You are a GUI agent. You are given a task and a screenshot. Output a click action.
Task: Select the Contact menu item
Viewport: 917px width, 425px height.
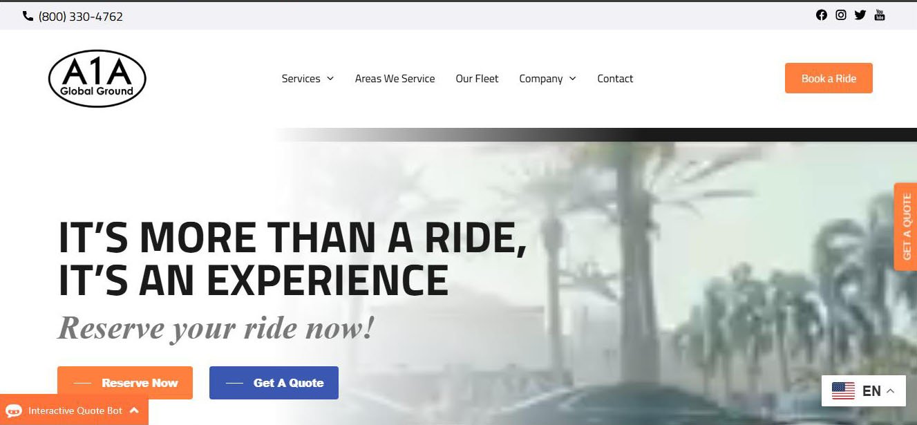615,79
